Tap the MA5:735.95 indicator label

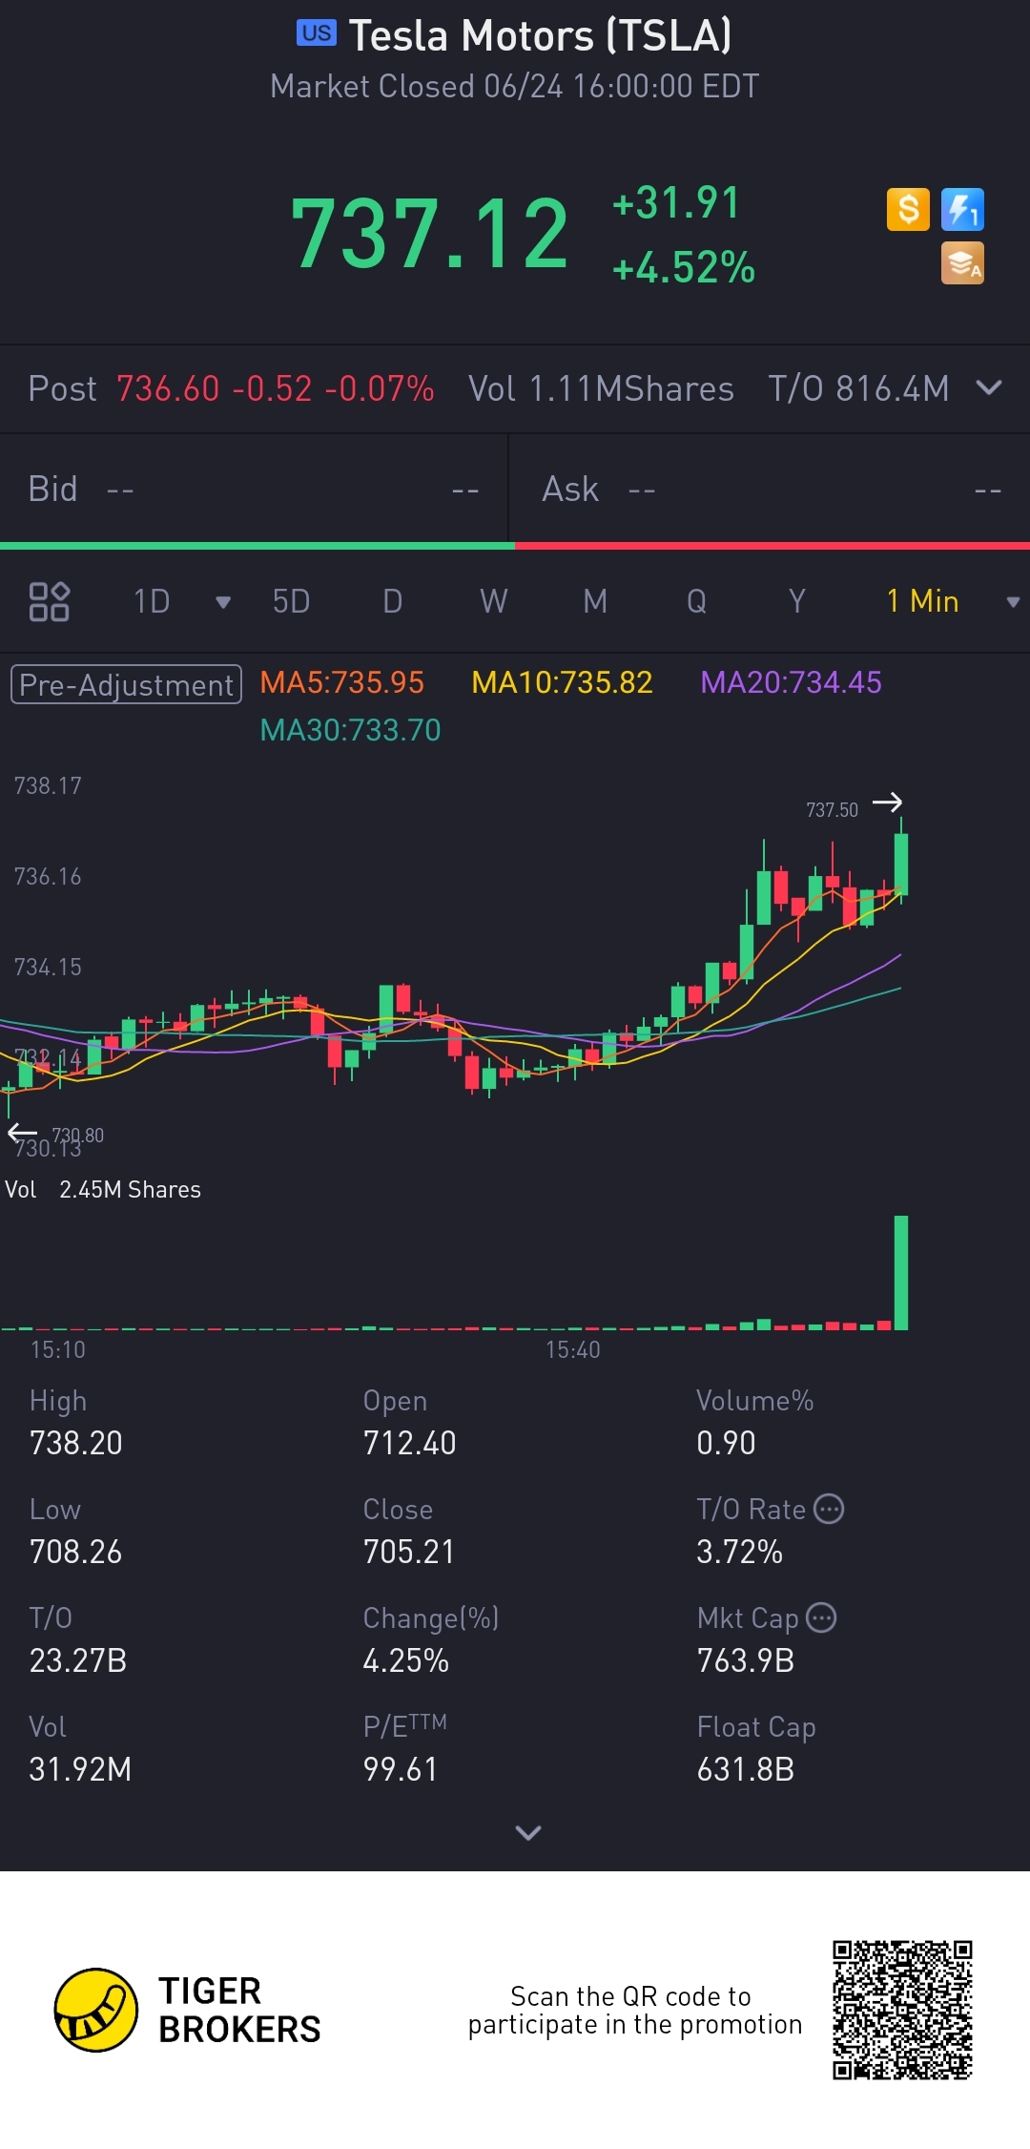[341, 682]
